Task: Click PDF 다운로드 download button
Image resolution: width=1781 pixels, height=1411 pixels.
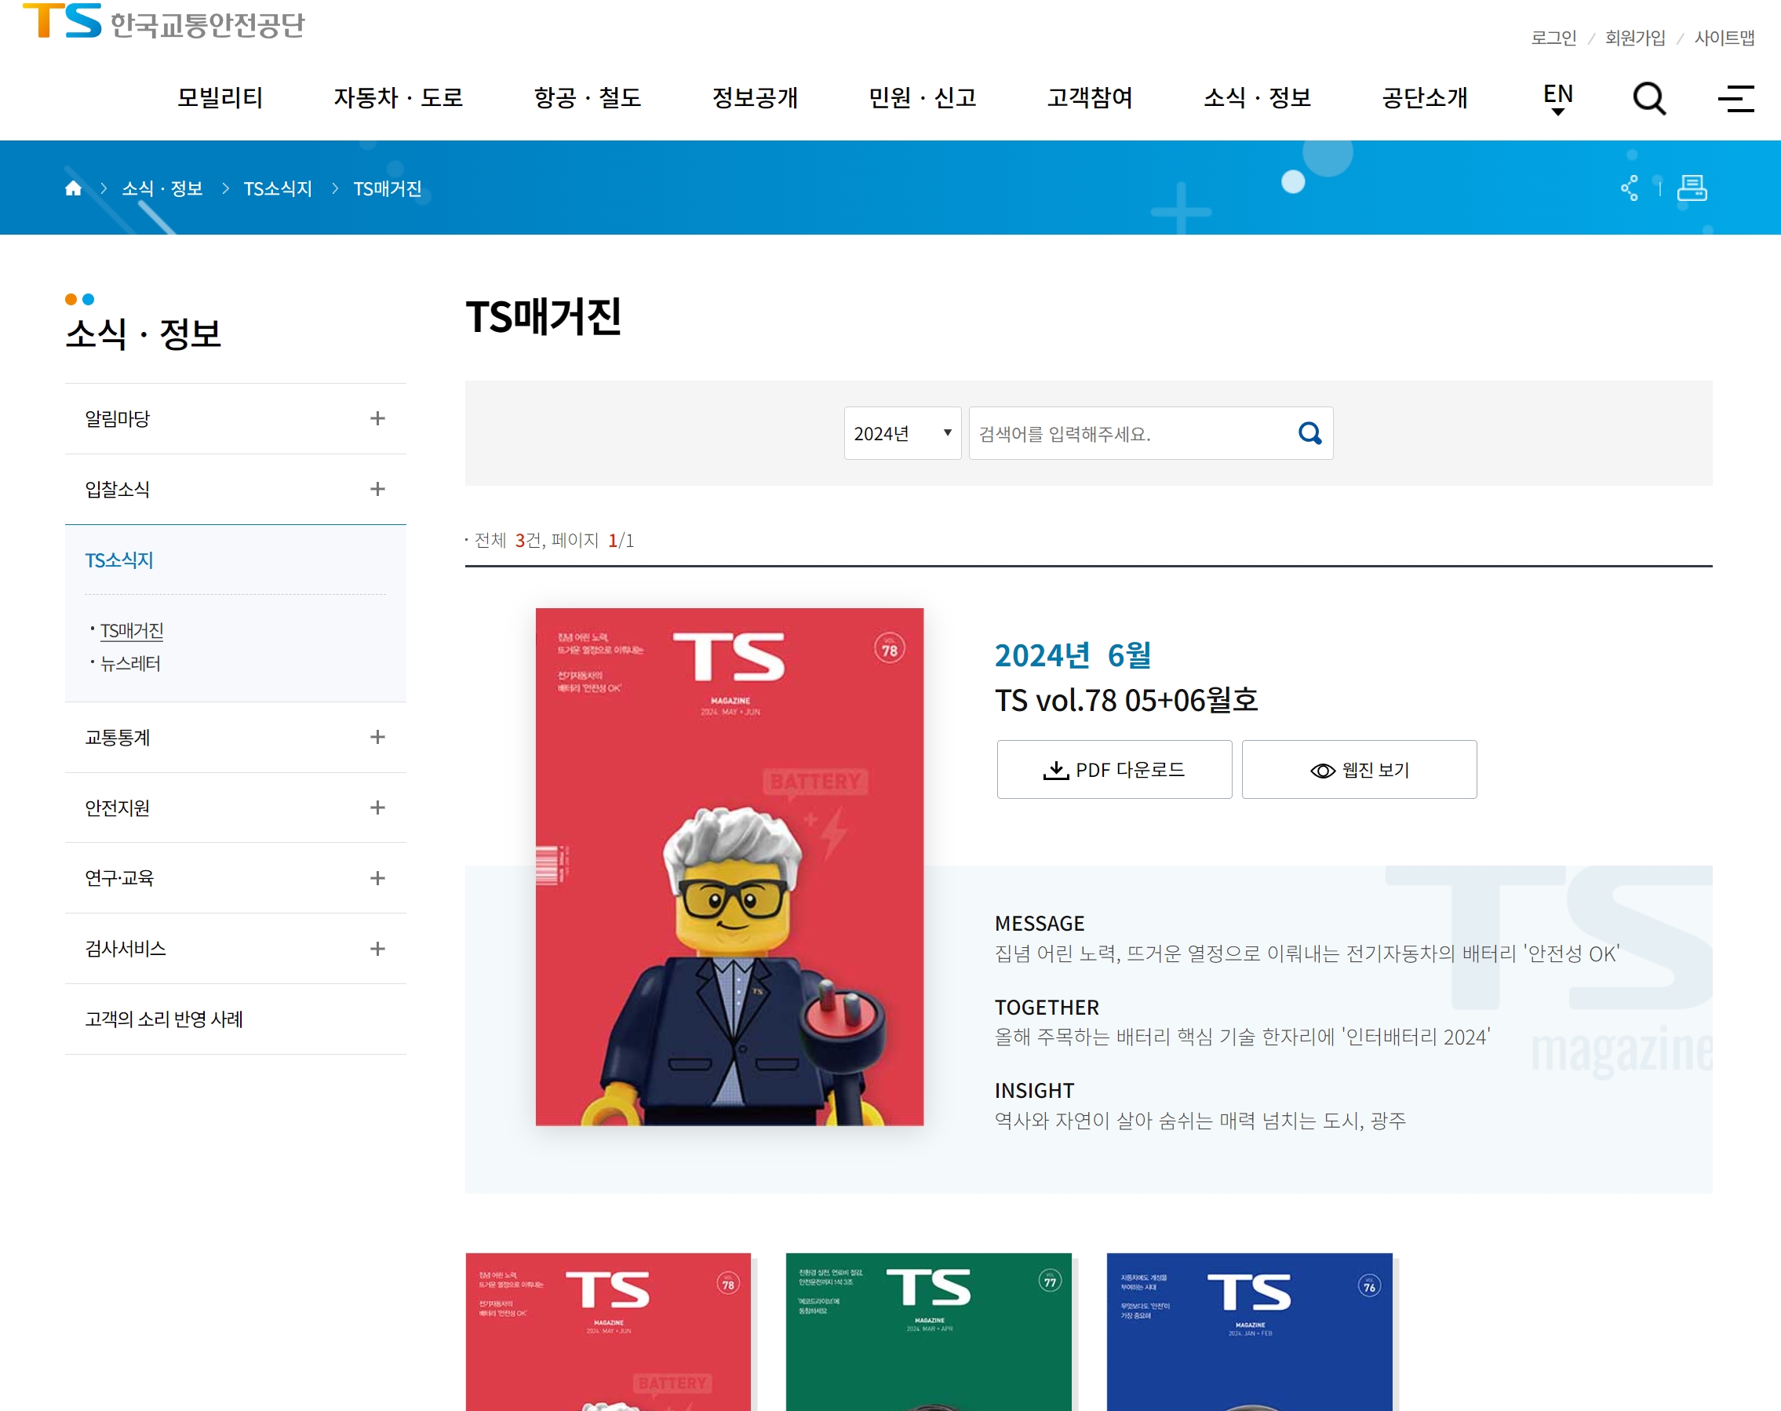Action: tap(1114, 769)
